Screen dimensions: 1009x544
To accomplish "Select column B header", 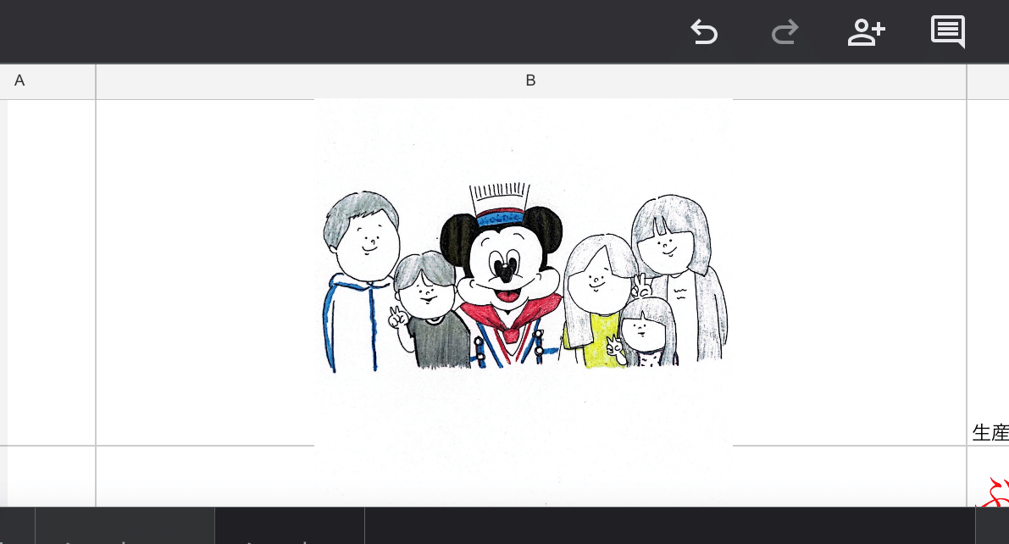I will 531,81.
